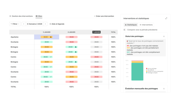
Task: Open the Filtrer dropdown
Action: click(15, 24)
